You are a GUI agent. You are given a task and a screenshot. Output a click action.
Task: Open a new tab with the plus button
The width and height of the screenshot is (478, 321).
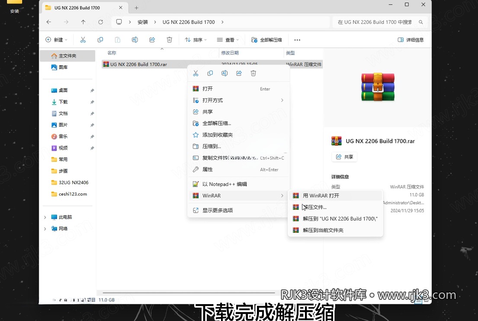click(137, 8)
